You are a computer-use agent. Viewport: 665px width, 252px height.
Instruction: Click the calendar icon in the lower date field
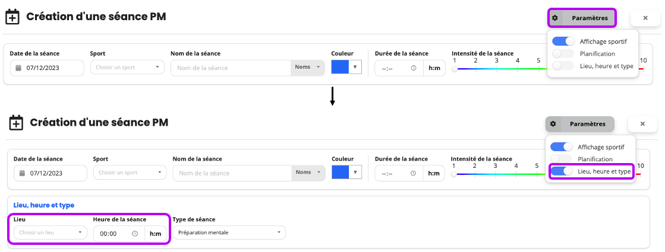pyautogui.click(x=22, y=173)
